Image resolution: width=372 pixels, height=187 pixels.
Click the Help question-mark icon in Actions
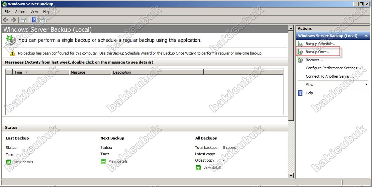[300, 93]
